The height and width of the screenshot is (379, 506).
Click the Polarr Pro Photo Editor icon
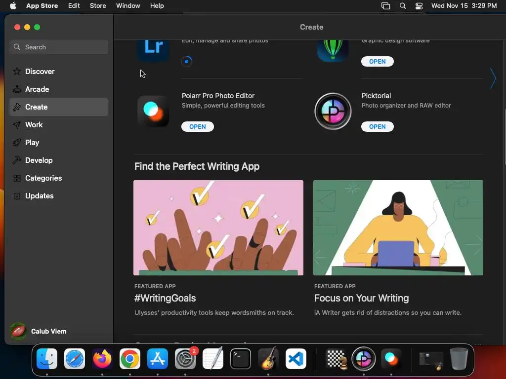click(x=153, y=111)
